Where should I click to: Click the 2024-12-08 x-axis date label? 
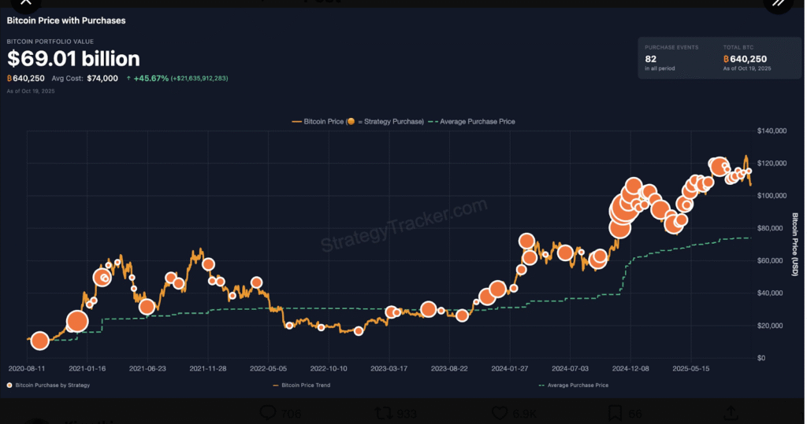coord(630,368)
